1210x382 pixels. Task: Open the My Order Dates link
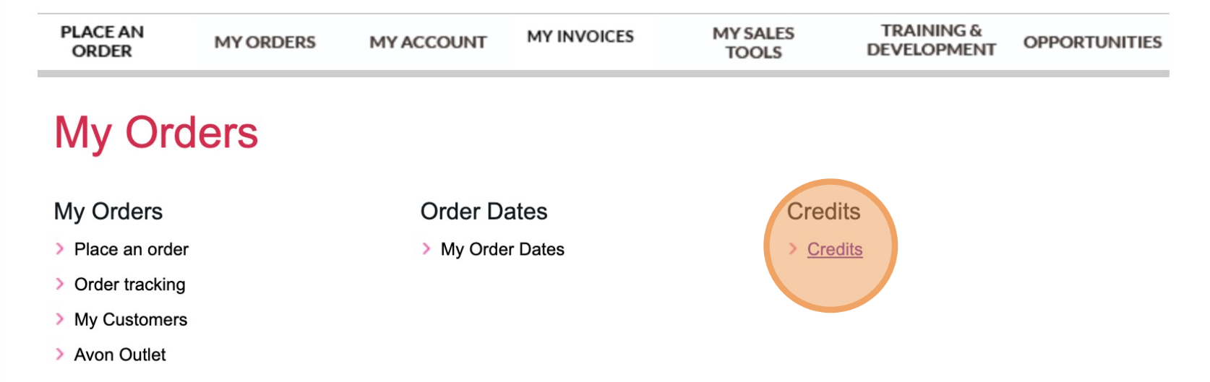point(502,250)
